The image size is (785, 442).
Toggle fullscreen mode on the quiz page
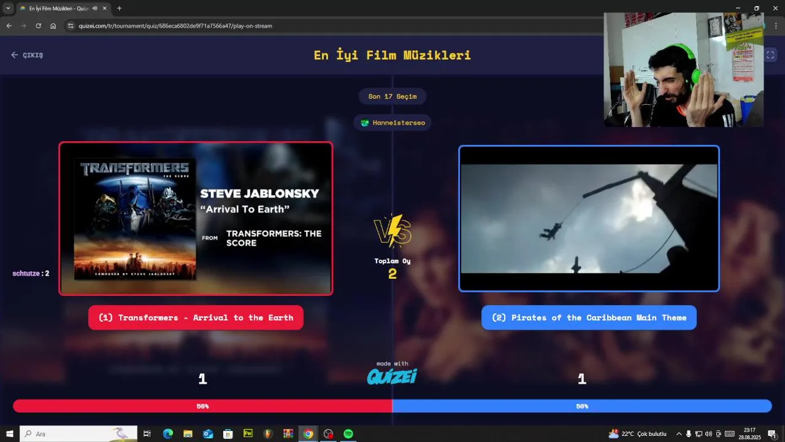770,55
